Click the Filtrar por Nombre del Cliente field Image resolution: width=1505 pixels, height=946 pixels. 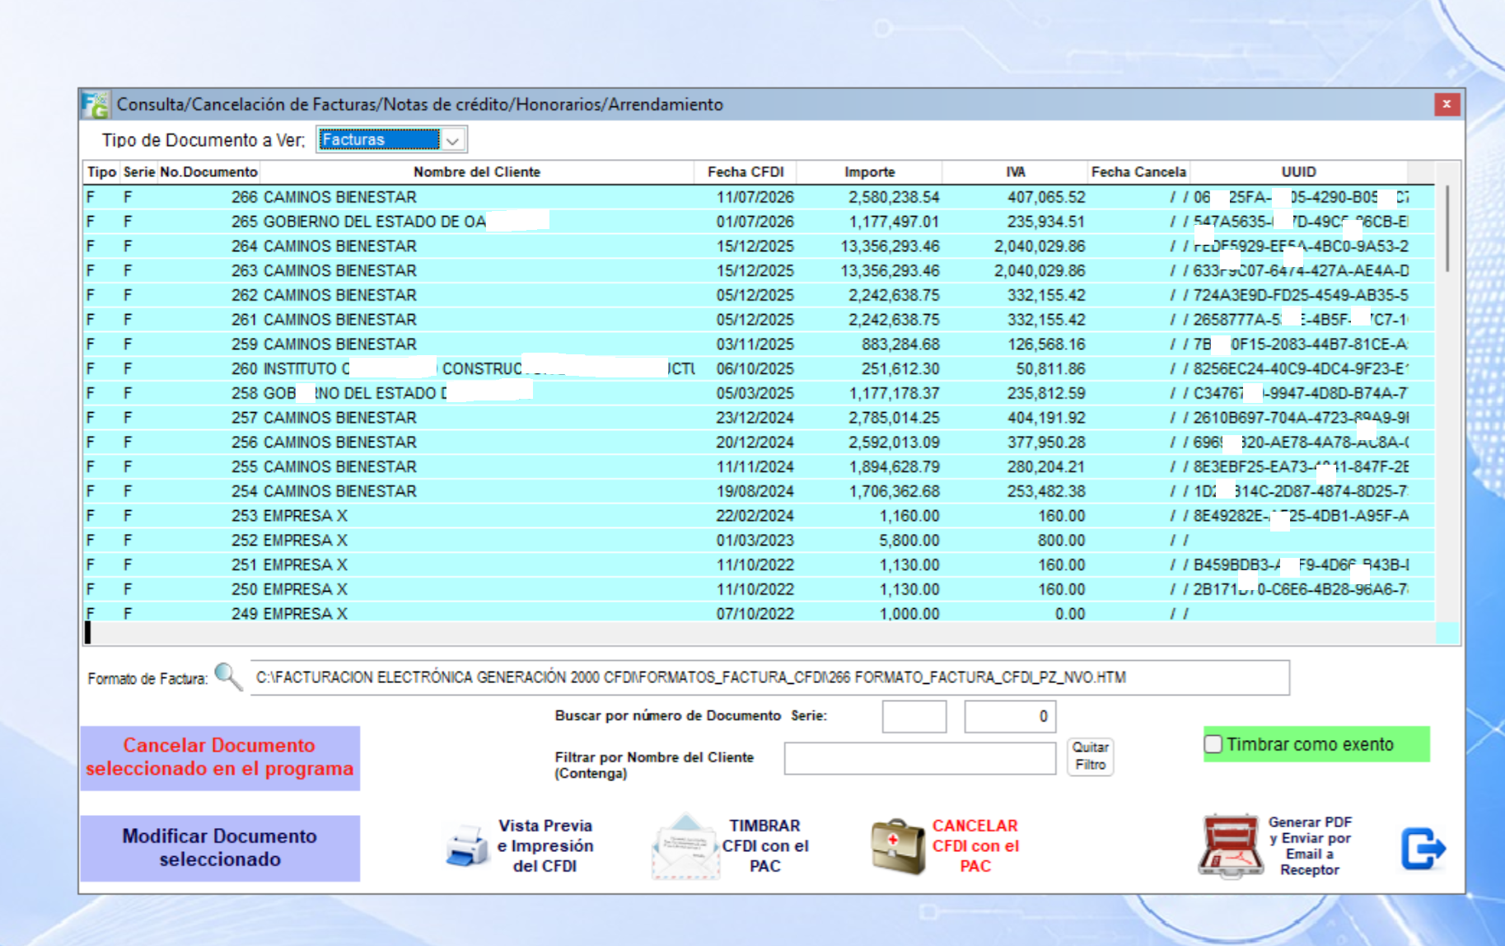tap(919, 758)
